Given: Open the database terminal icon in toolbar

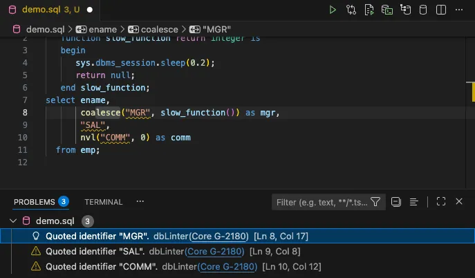Looking at the screenshot, I should point(388,10).
